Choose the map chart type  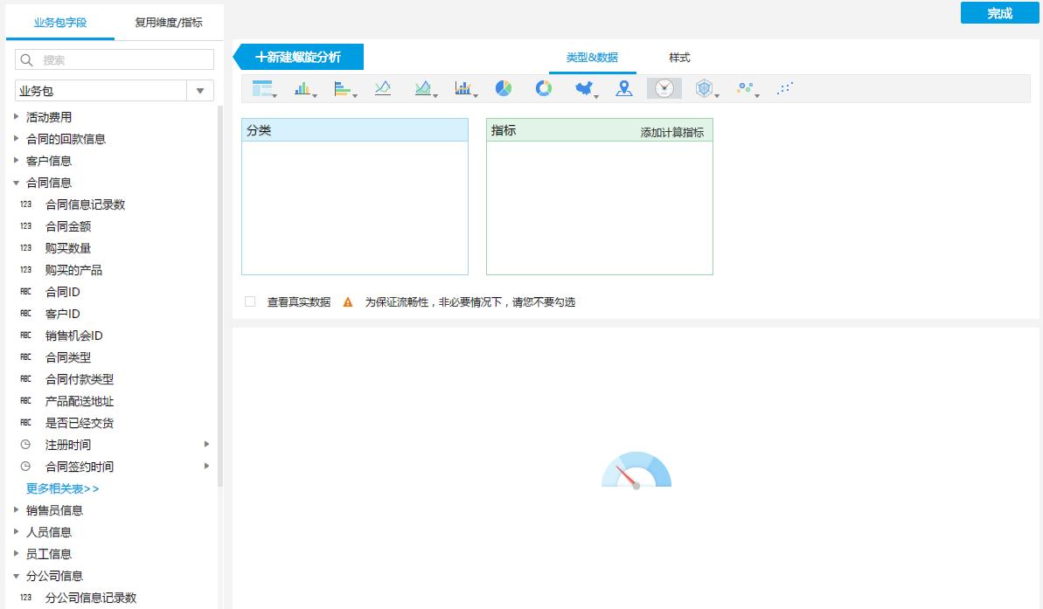point(583,88)
